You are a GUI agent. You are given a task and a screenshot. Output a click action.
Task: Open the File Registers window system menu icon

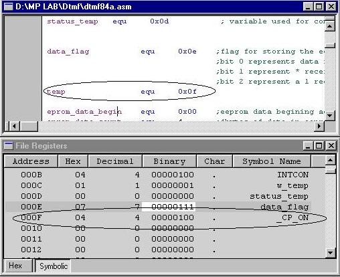pos(9,146)
